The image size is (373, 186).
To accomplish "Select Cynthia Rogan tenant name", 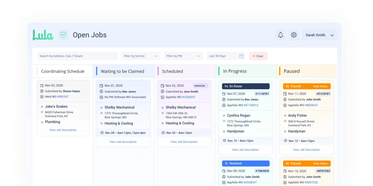I will [x=239, y=116].
